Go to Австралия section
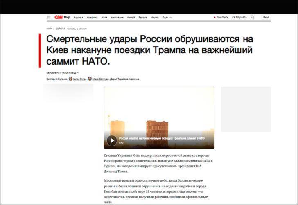This screenshot has height=205, width=298. [117, 17]
